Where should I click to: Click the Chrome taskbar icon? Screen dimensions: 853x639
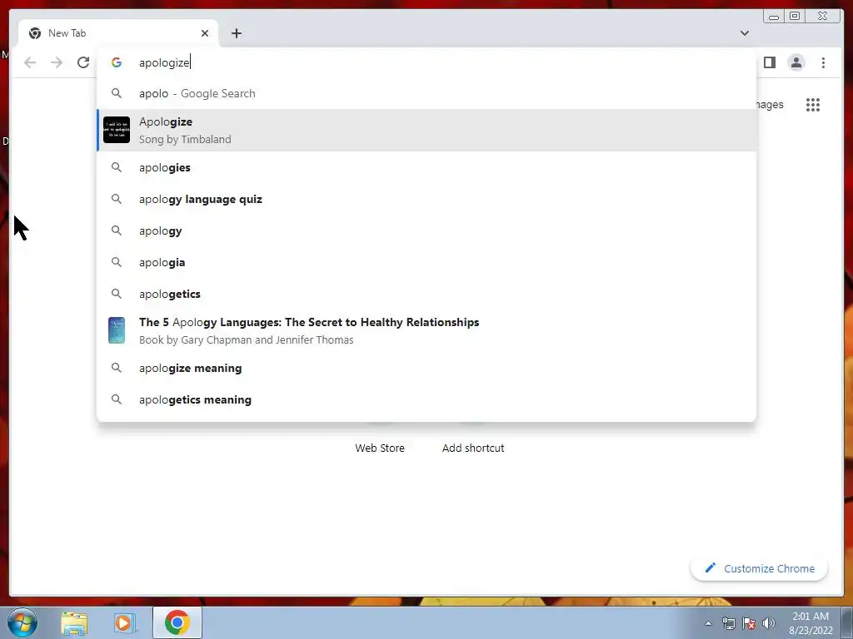click(x=177, y=622)
